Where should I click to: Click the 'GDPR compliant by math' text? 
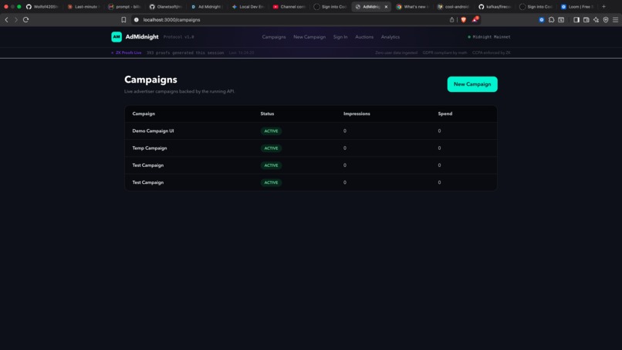[445, 53]
